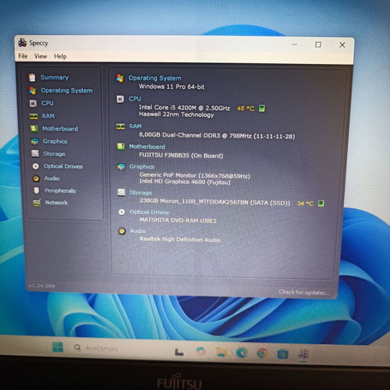The height and width of the screenshot is (390, 390).
Task: Click the Storage heading in summary panel
Action: [140, 193]
